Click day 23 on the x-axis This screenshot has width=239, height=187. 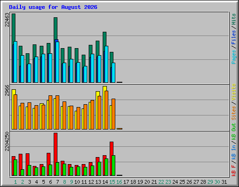click(x=168, y=182)
